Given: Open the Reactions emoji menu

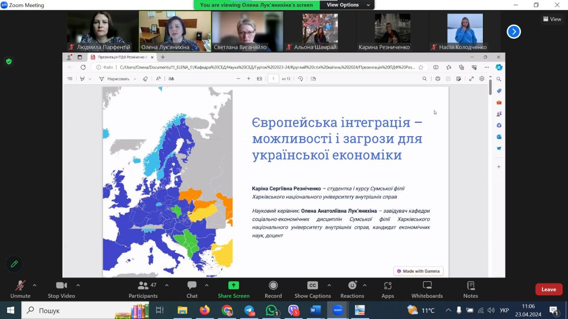Looking at the screenshot, I should [352, 289].
